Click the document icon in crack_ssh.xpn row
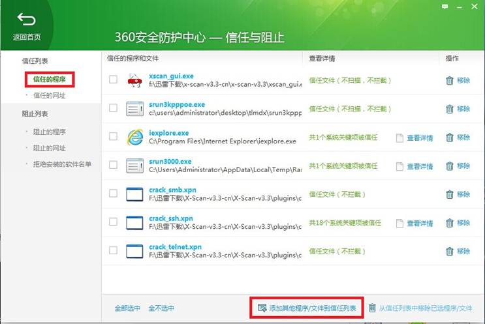The width and height of the screenshot is (485, 324). point(399,224)
